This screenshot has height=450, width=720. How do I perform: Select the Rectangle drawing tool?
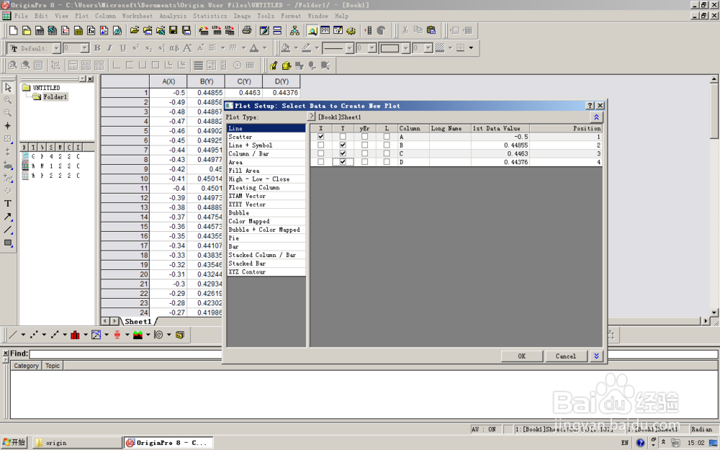pos(8,243)
